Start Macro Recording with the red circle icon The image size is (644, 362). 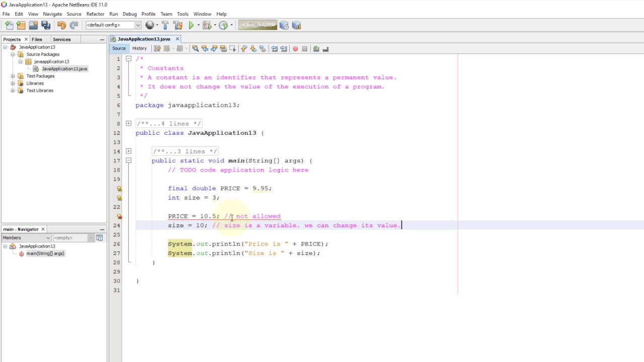click(x=295, y=49)
